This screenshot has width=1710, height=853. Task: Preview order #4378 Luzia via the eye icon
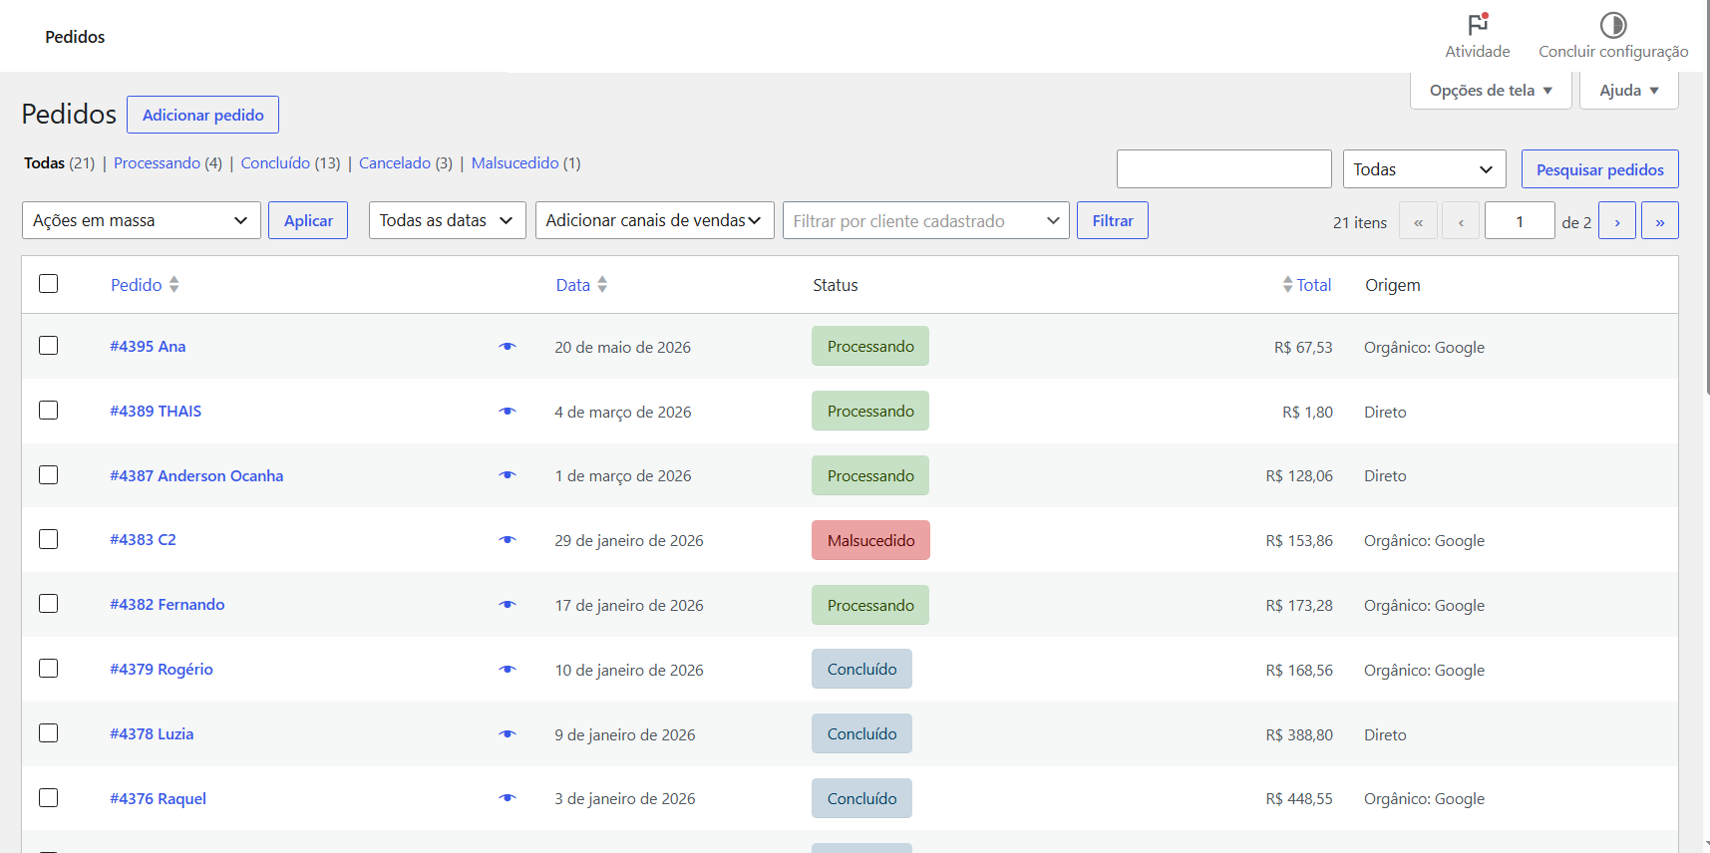(508, 734)
